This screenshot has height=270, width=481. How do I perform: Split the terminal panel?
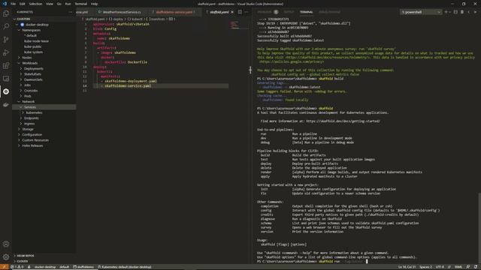(x=455, y=12)
